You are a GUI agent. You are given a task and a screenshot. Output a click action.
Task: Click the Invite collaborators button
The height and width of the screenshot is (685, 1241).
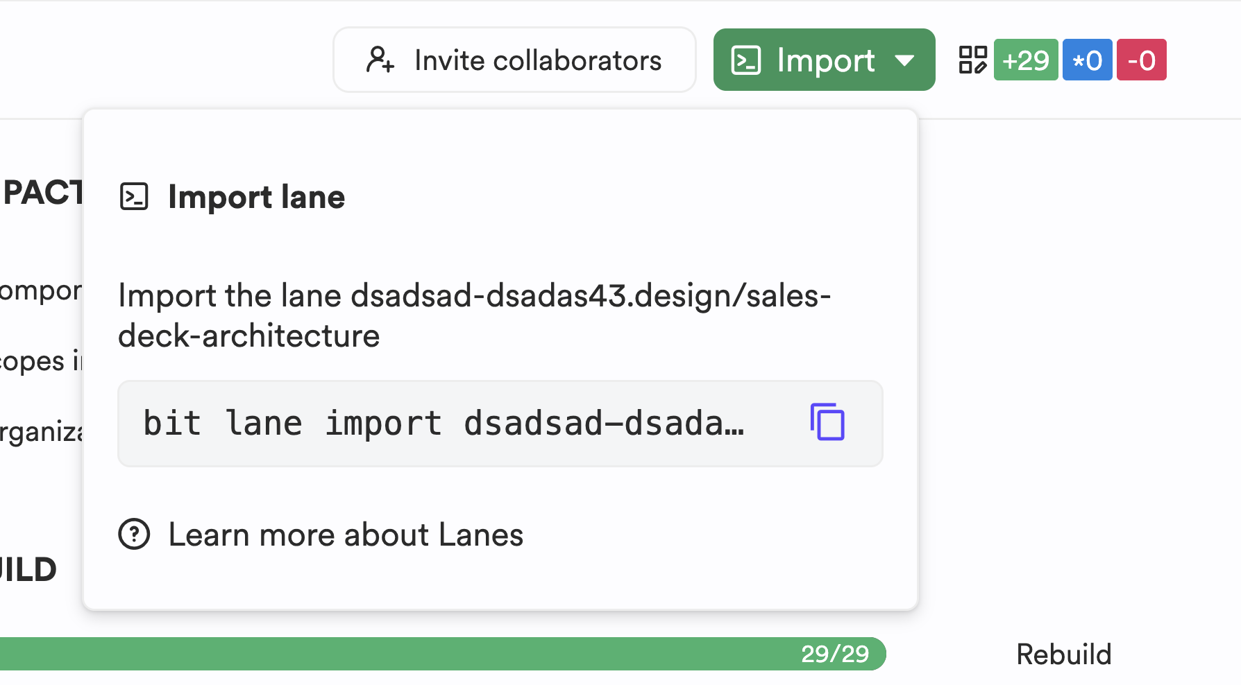coord(514,60)
